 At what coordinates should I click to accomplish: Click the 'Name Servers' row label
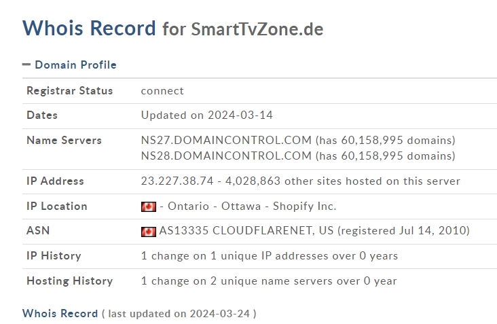tap(64, 140)
